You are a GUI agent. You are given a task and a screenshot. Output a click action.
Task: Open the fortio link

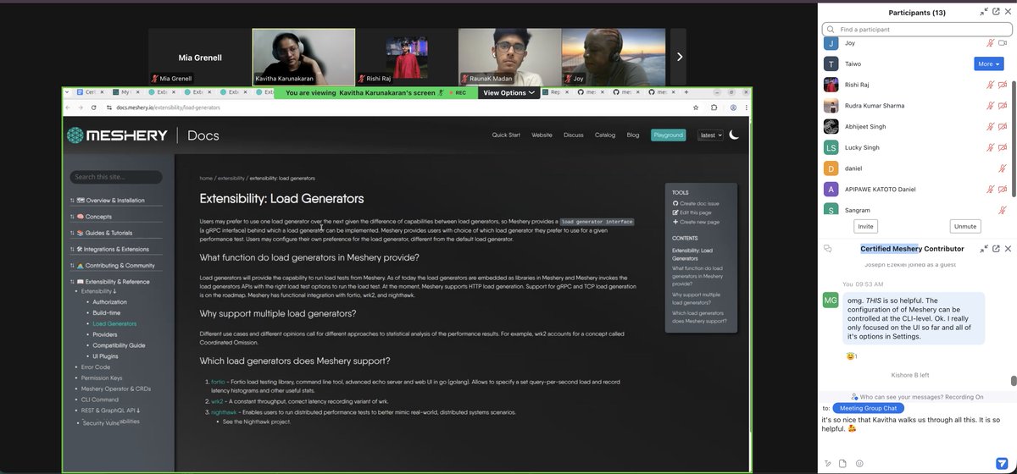click(x=218, y=382)
